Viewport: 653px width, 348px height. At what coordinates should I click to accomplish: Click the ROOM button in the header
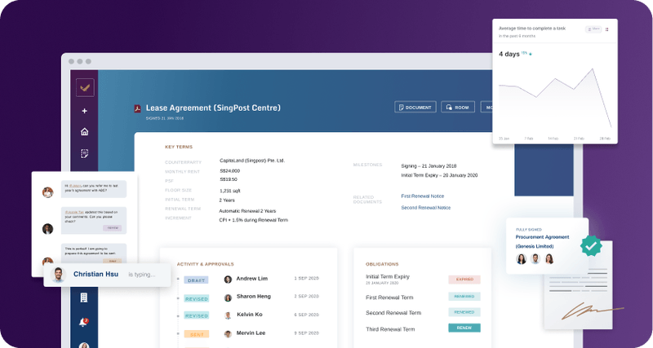pos(458,108)
